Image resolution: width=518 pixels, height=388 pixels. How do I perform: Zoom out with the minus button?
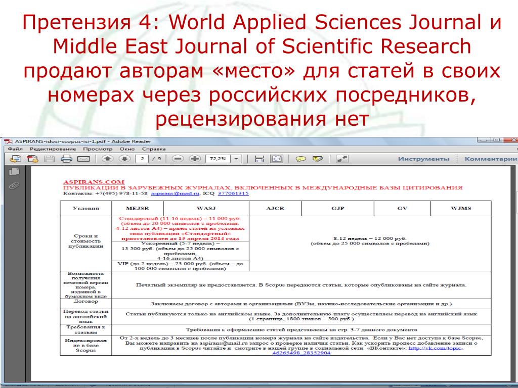[178, 159]
